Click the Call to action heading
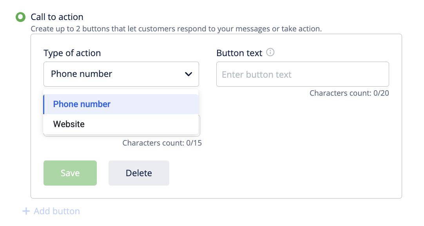Viewport: 424px width, 226px height. click(x=57, y=17)
